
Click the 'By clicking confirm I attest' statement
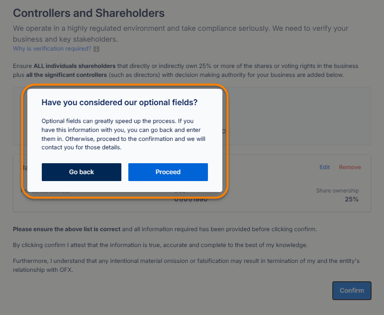tap(160, 245)
